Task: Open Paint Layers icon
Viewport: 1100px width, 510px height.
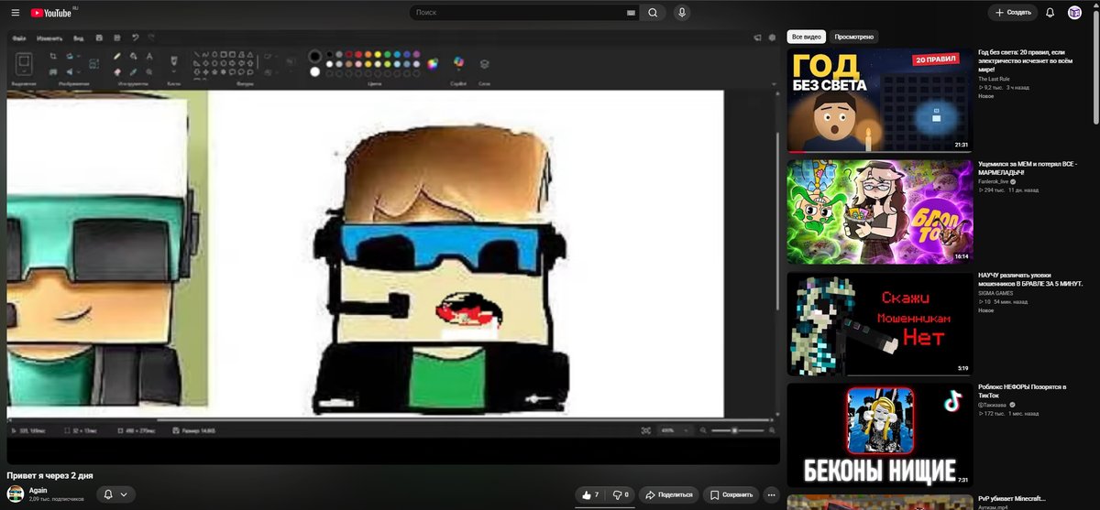Action: click(x=484, y=64)
